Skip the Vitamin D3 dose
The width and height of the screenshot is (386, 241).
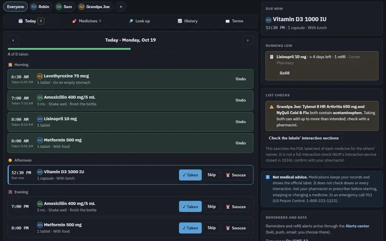pyautogui.click(x=211, y=175)
